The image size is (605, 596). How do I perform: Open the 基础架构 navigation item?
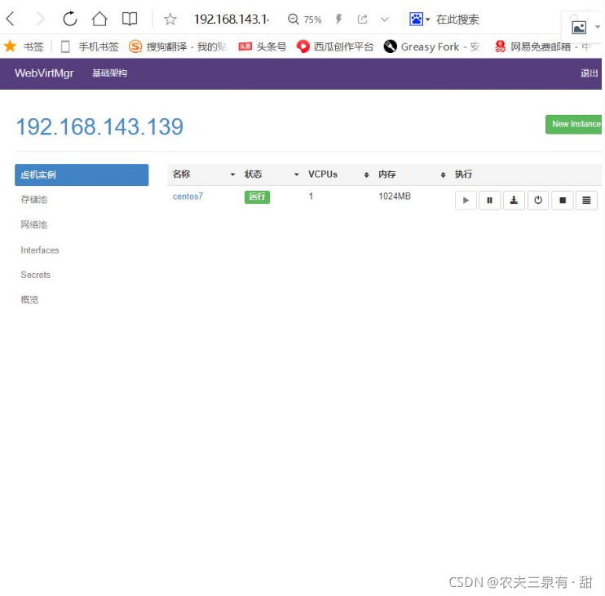click(109, 73)
